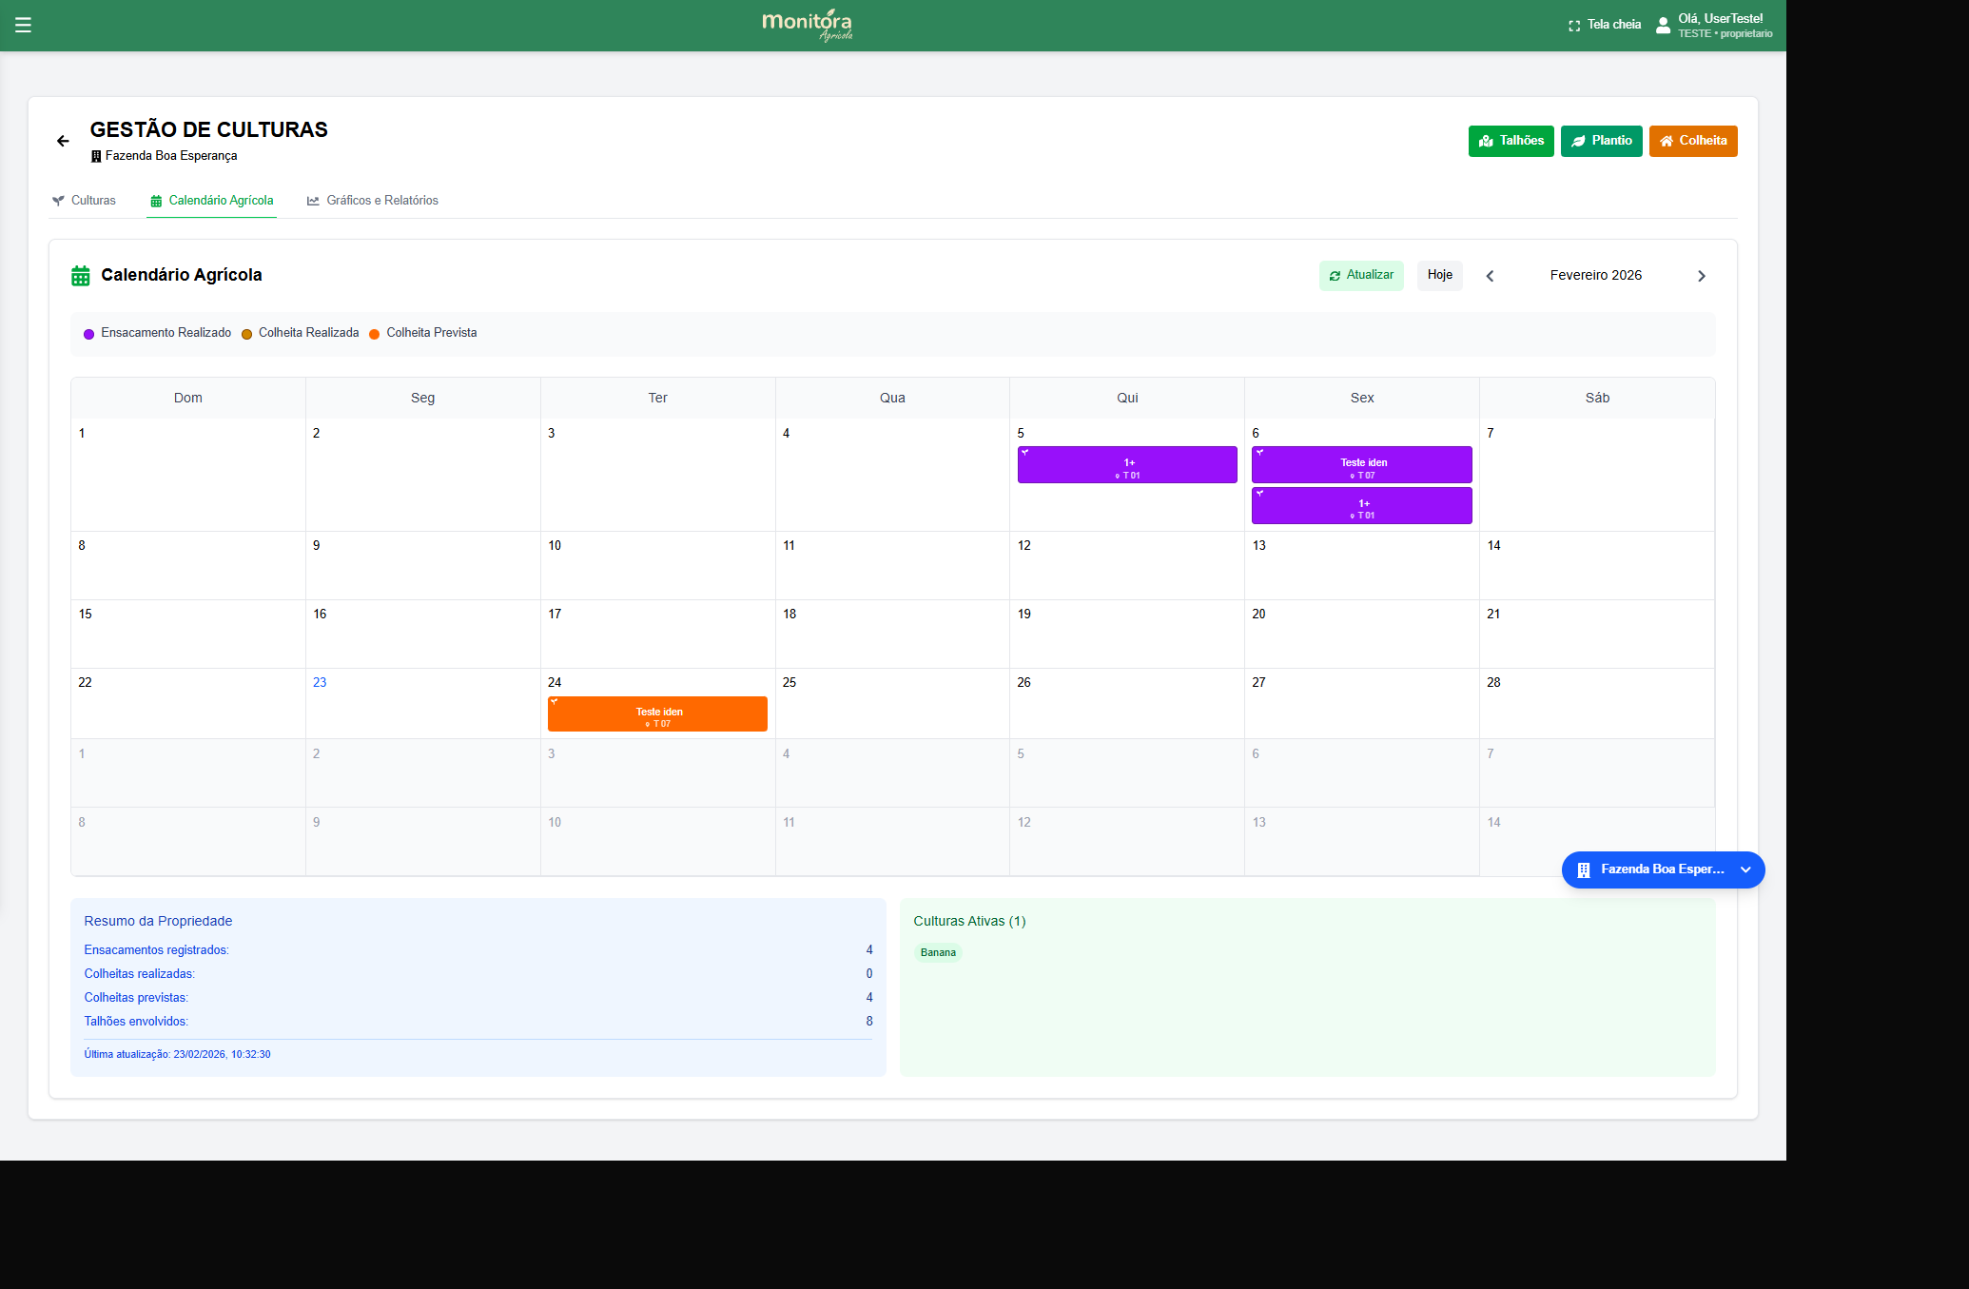Advance to next month chevron
The height and width of the screenshot is (1289, 1969).
pyautogui.click(x=1702, y=276)
